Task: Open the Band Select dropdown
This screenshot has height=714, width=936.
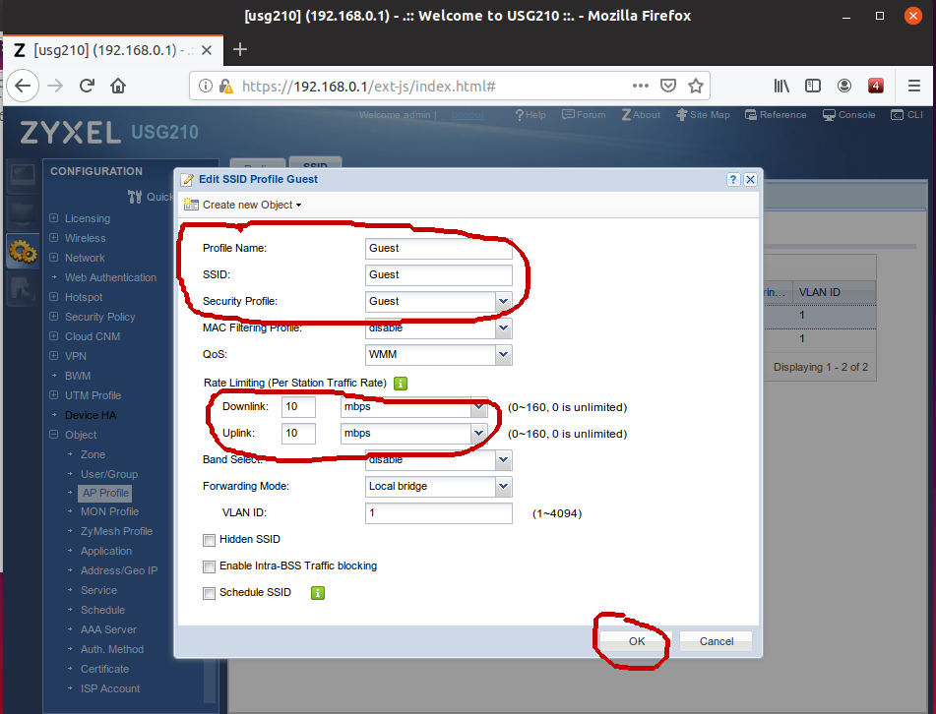Action: 503,460
